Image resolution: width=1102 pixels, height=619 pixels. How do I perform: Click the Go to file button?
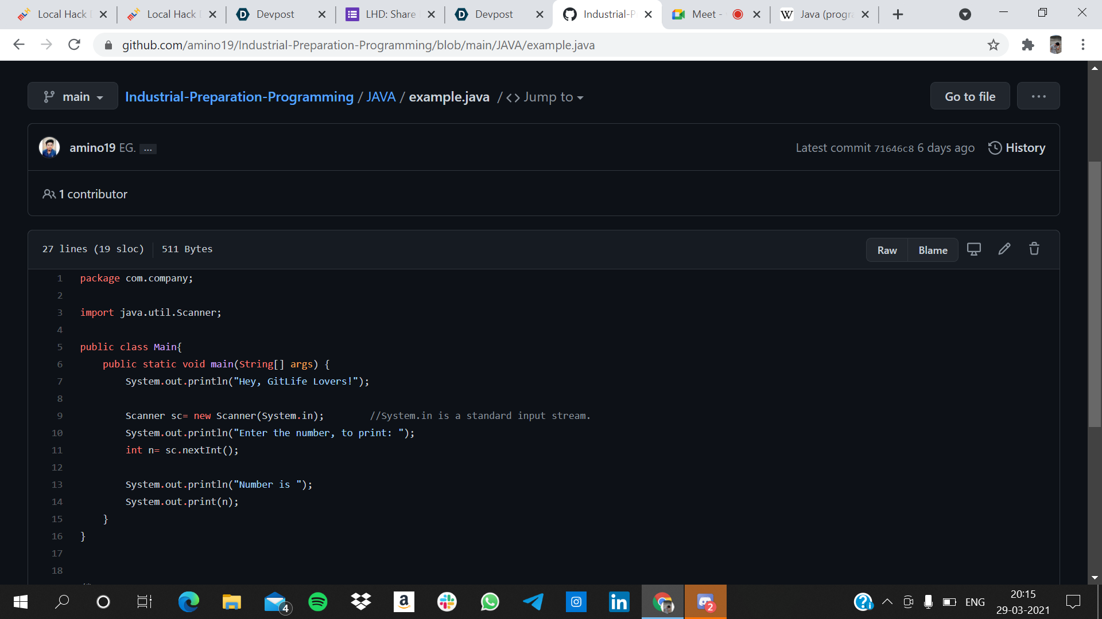point(970,96)
